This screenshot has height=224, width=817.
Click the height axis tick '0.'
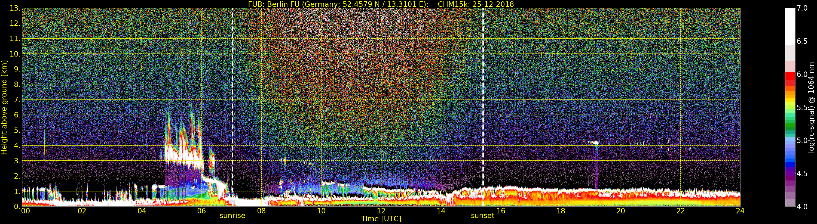tap(17, 206)
